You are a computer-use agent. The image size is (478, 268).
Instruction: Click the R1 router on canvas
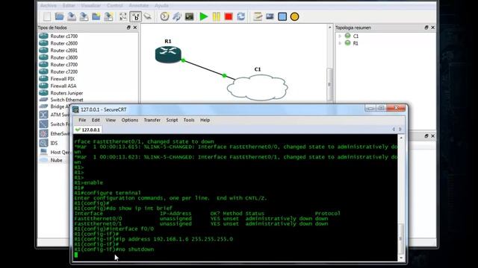168,54
